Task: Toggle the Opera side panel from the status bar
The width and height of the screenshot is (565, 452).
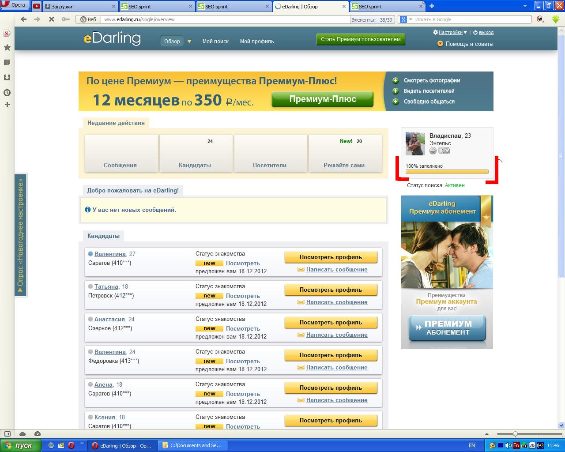Action: tap(7, 434)
